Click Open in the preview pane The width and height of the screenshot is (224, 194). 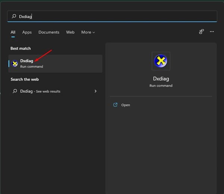[125, 105]
